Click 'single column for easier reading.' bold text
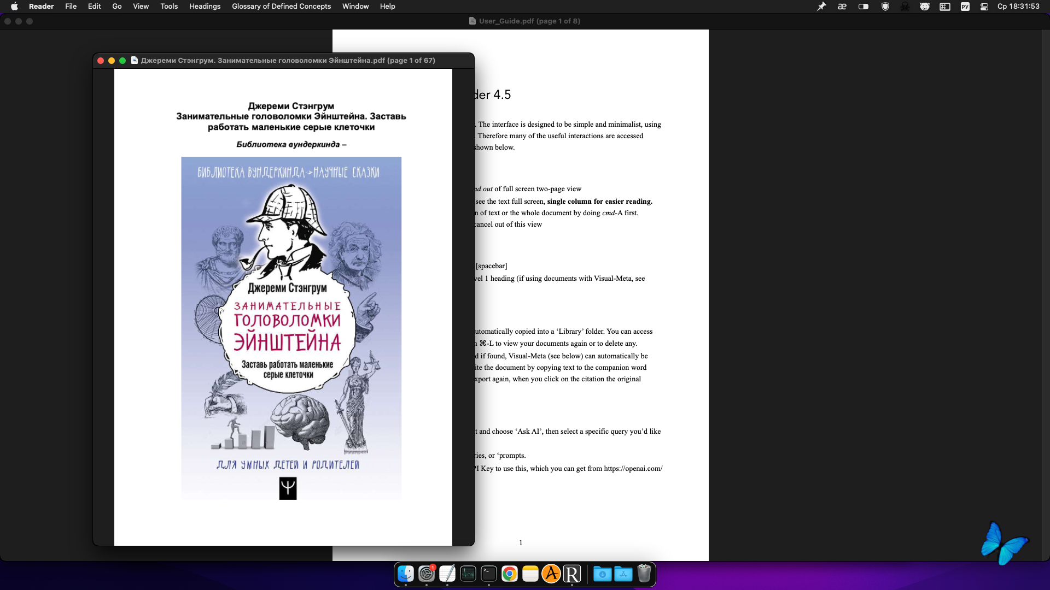This screenshot has height=590, width=1050. pos(599,201)
